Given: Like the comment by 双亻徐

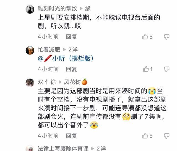Looking at the screenshot, I should (x=145, y=136).
